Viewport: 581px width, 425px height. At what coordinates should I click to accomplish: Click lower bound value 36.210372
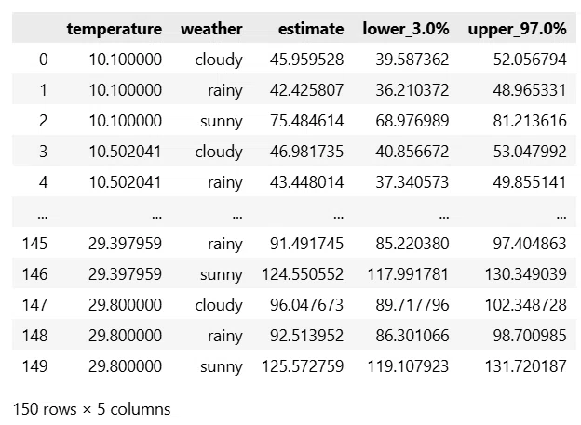412,90
